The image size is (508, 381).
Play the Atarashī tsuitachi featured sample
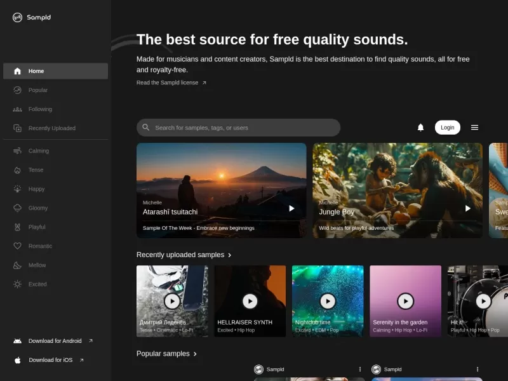(x=291, y=208)
